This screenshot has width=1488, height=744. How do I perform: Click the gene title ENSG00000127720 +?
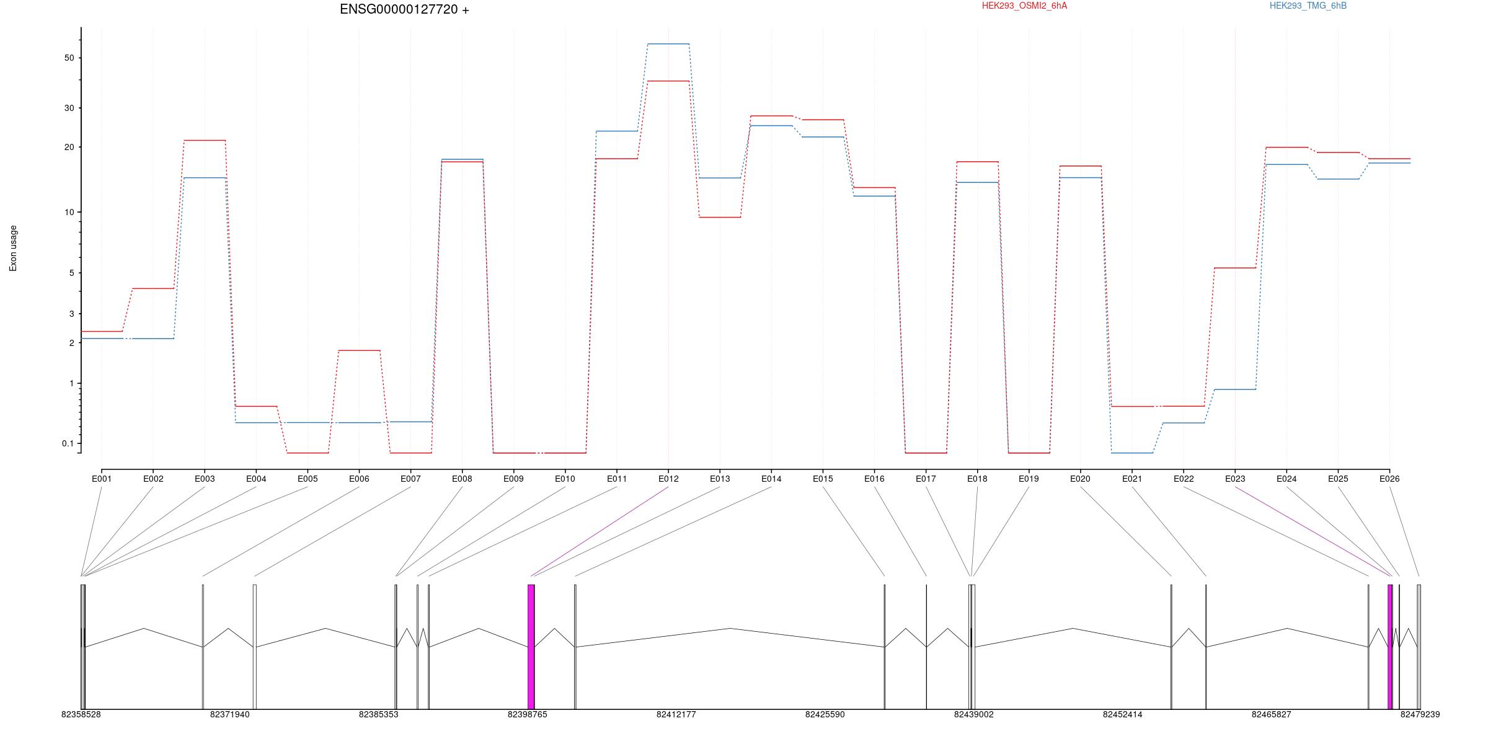(x=404, y=9)
